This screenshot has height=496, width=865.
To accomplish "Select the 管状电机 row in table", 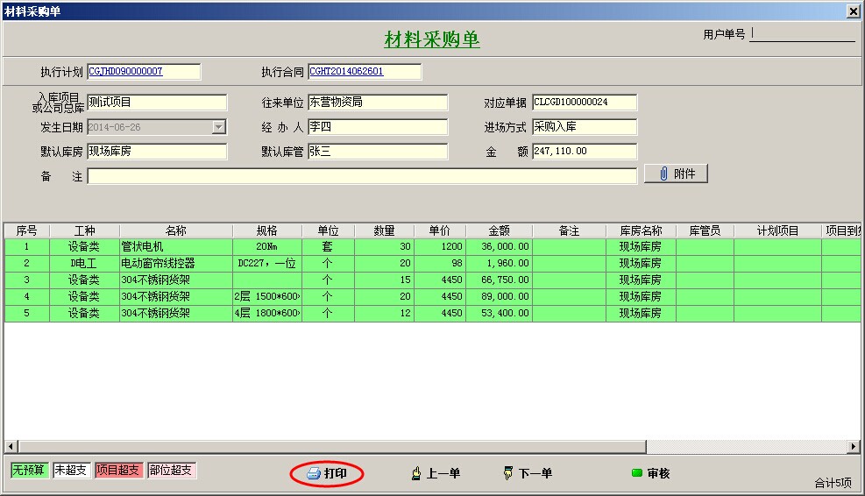I will (x=175, y=246).
